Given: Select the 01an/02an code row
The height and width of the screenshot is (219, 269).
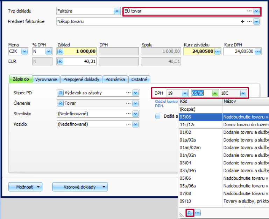Looking at the screenshot, I should coord(224,148).
